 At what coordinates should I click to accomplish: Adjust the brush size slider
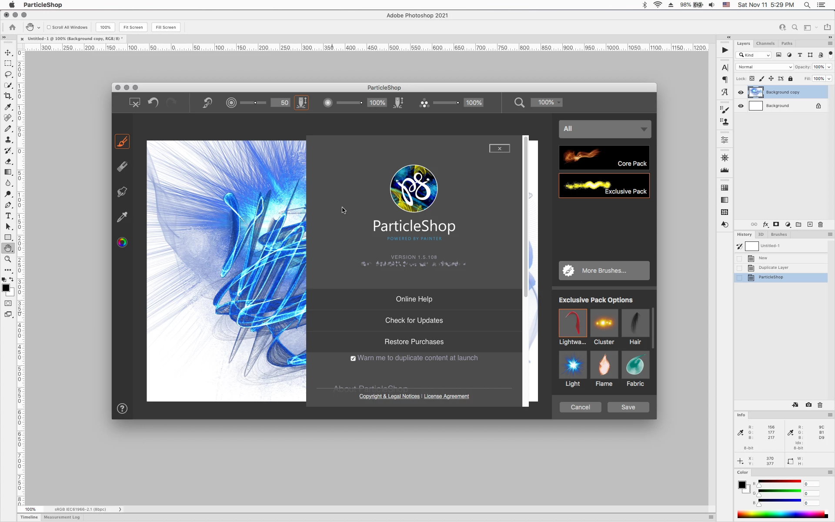tap(255, 103)
